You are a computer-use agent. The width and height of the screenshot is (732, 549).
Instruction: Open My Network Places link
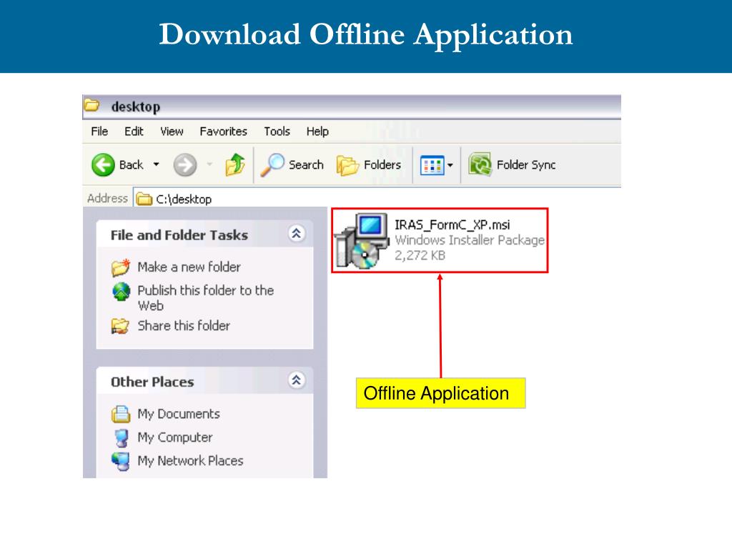pos(190,461)
